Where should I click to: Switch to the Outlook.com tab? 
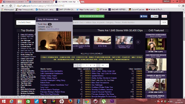click(x=41, y=2)
